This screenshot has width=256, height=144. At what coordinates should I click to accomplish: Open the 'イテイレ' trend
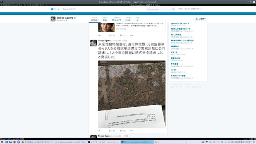[x=174, y=70]
